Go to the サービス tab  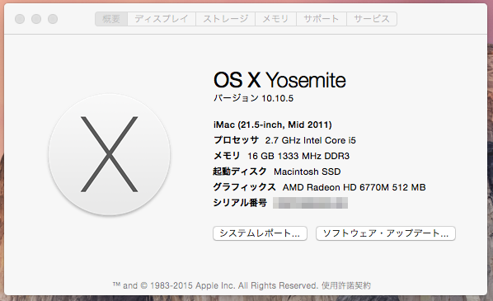click(372, 19)
